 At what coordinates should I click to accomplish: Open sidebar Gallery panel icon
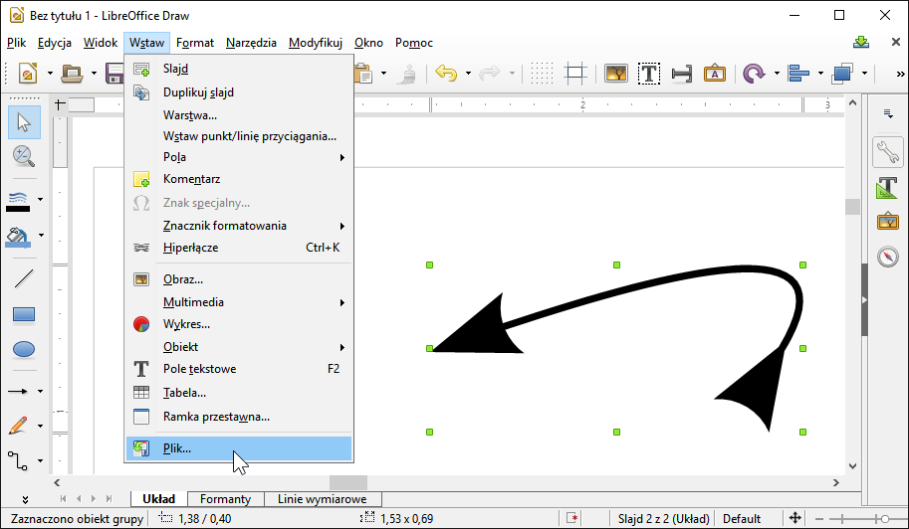click(887, 222)
